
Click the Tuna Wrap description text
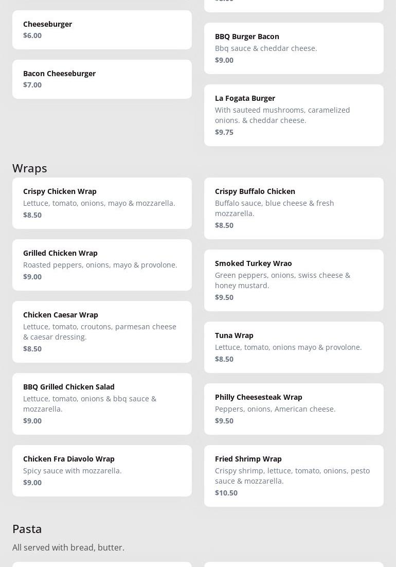[288, 347]
